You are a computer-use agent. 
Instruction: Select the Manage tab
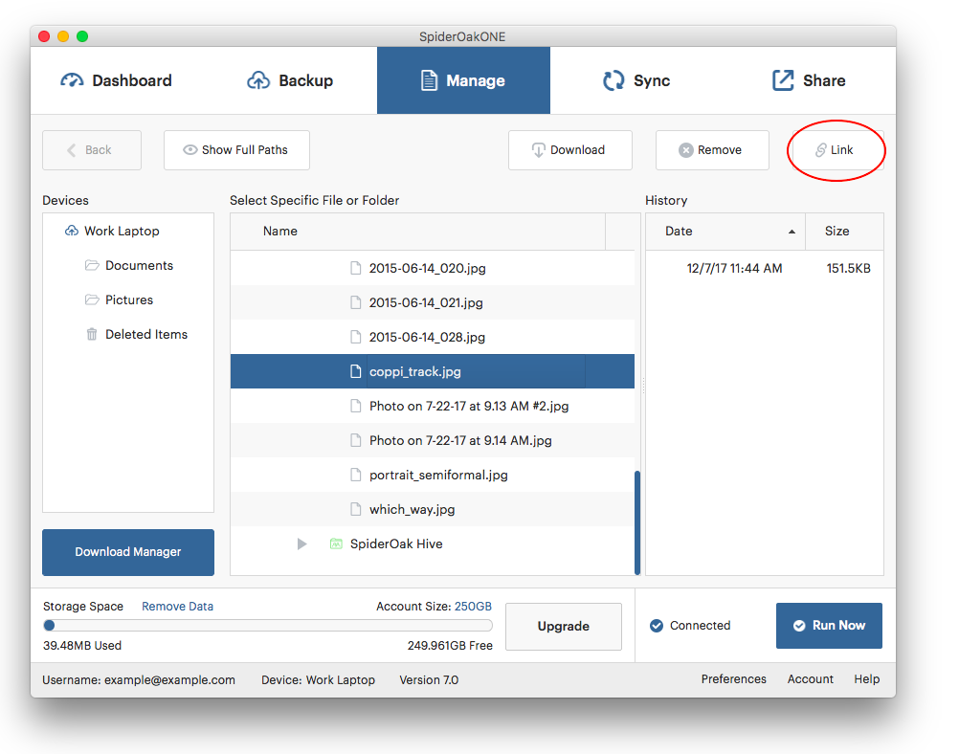(x=463, y=80)
